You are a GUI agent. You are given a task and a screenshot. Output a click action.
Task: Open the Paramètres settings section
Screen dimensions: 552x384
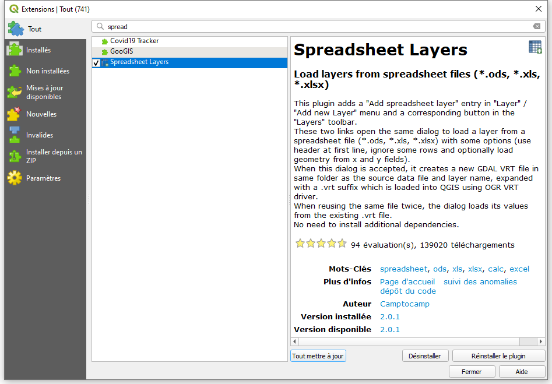pyautogui.click(x=43, y=178)
